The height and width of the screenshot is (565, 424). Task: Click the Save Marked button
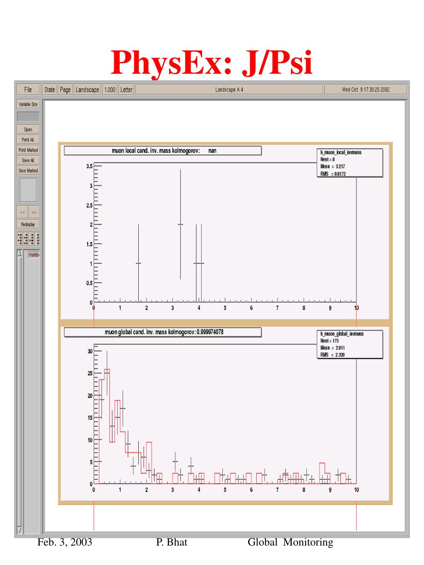pos(28,171)
